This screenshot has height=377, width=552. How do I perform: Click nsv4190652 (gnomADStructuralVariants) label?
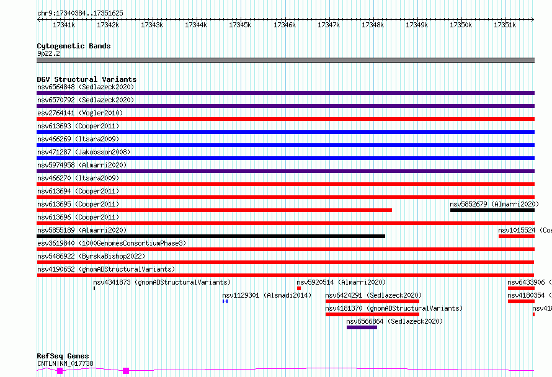click(106, 269)
